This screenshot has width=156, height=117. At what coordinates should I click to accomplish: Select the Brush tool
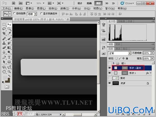click(9, 39)
